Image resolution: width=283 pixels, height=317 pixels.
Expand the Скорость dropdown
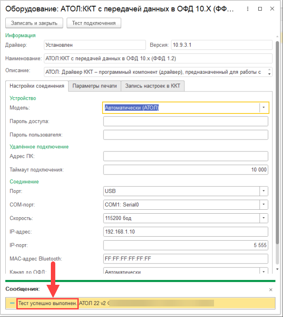click(264, 218)
